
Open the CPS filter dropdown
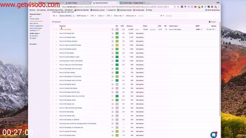point(109,16)
